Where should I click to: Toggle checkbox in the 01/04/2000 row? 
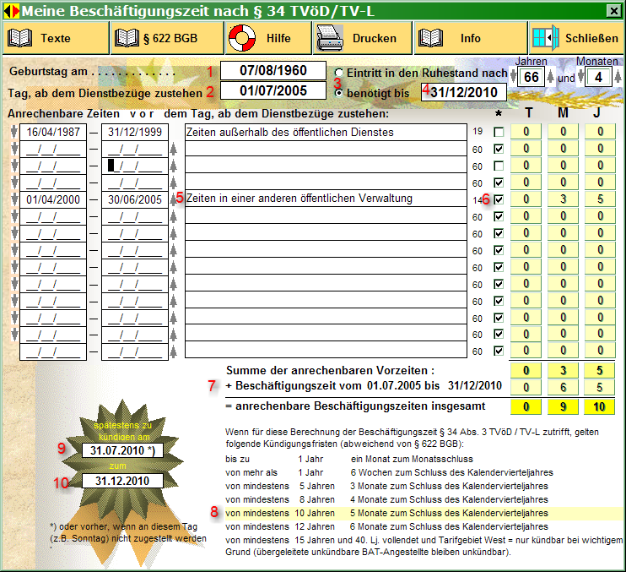pos(499,199)
